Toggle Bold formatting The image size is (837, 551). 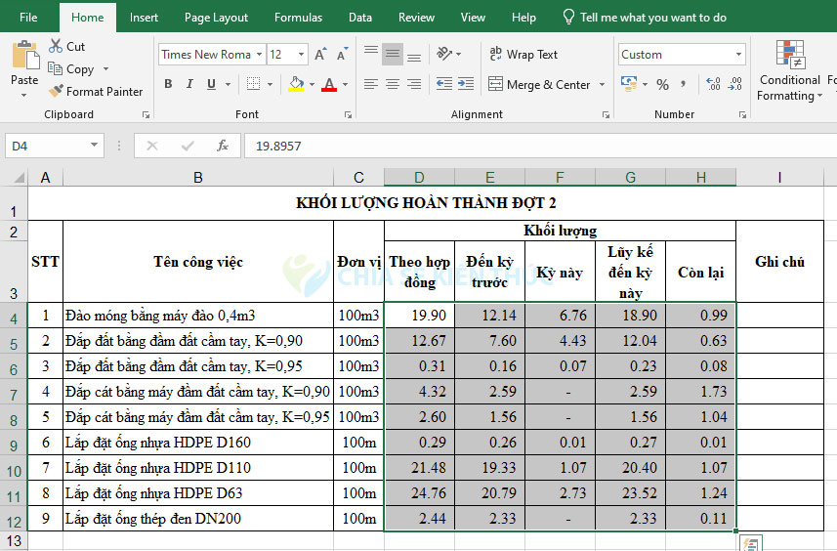click(168, 84)
